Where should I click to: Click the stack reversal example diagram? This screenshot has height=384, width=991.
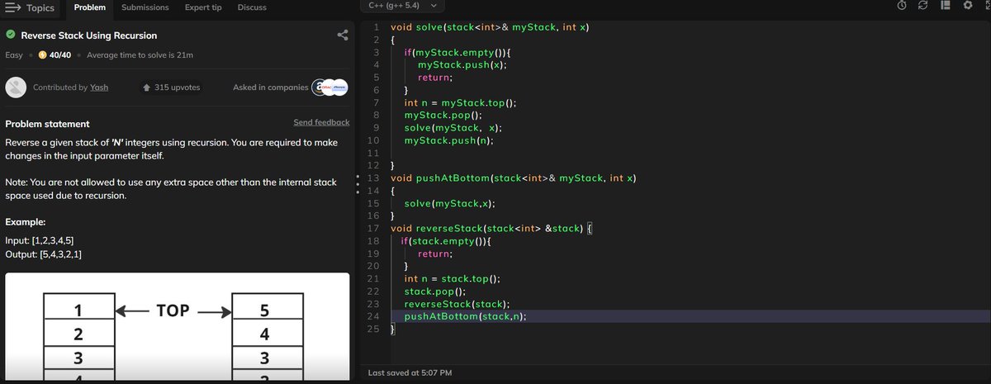click(178, 327)
